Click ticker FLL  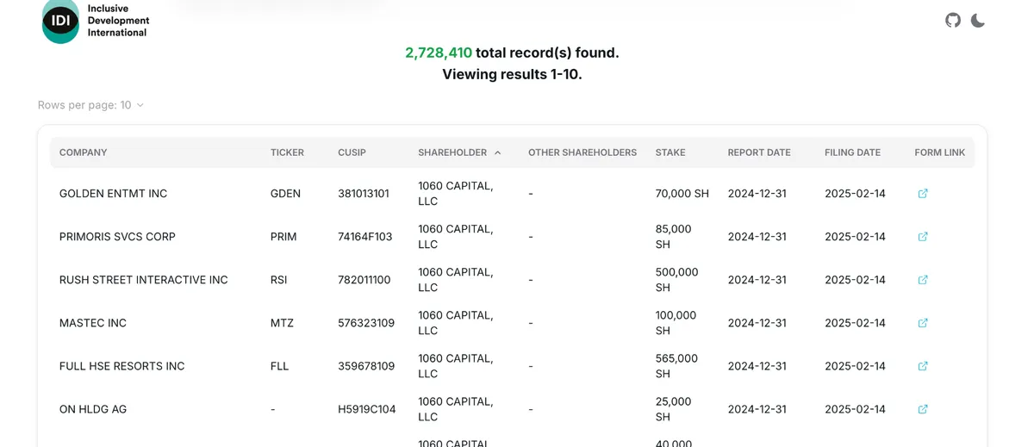[x=280, y=366]
